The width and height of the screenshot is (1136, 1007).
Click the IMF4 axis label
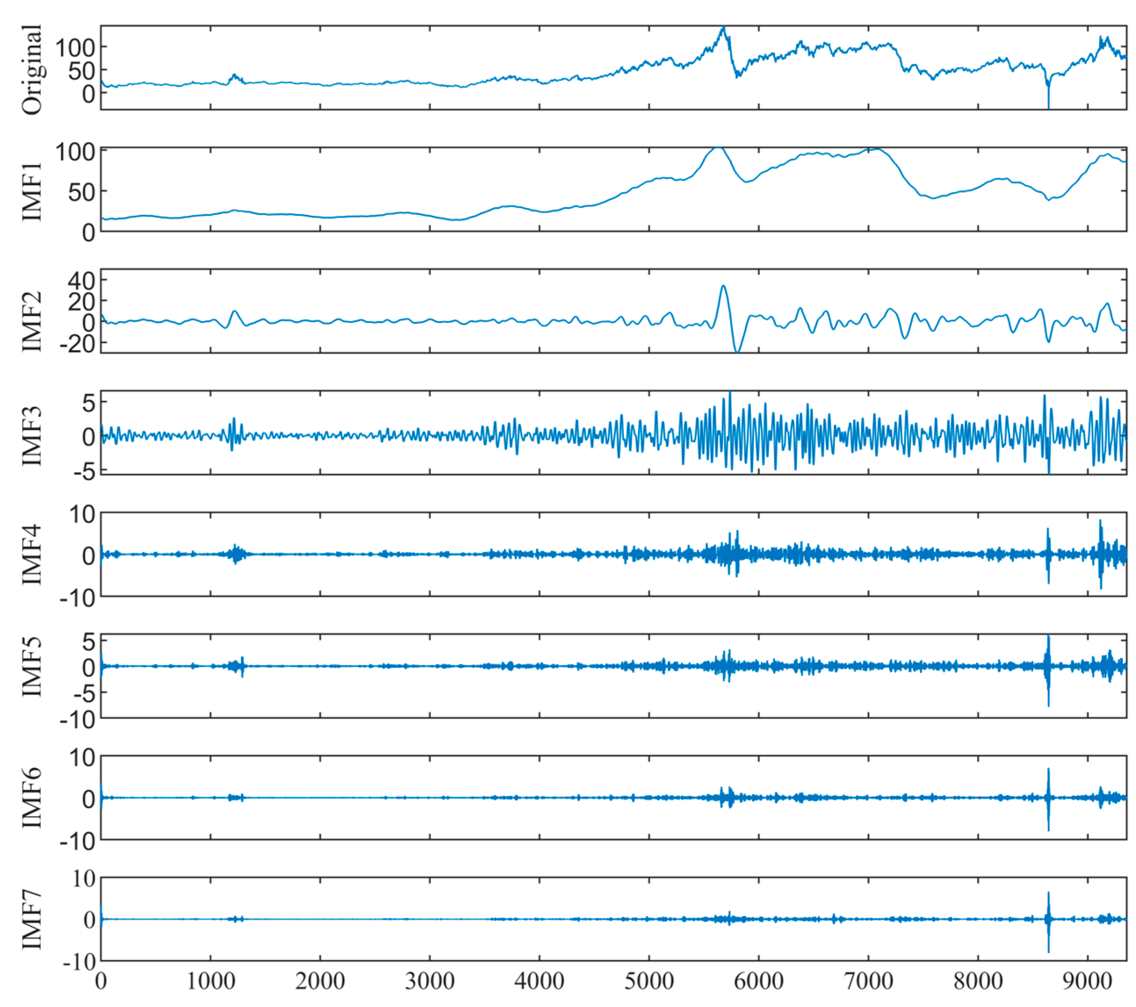pos(32,554)
